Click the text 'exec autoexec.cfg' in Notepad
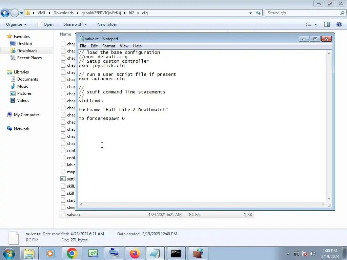 102,79
